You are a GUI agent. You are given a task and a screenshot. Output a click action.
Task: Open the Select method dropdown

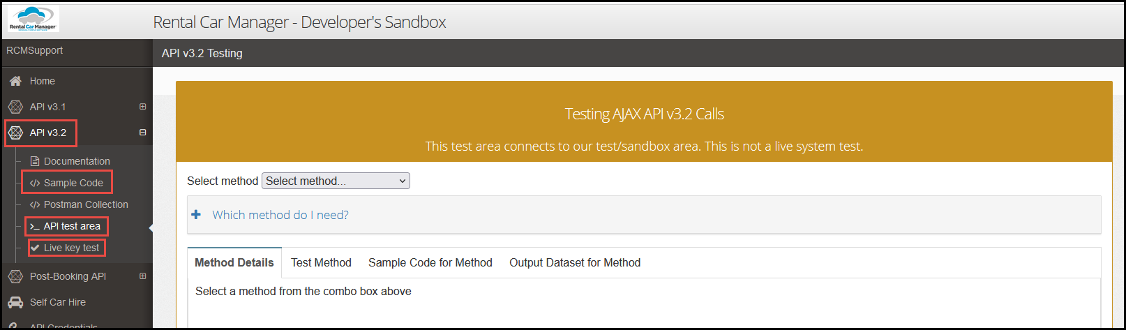(336, 181)
